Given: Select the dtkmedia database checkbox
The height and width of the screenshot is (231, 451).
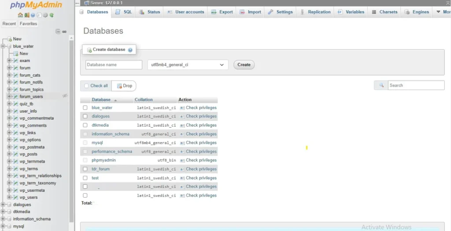Looking at the screenshot, I should (85, 125).
